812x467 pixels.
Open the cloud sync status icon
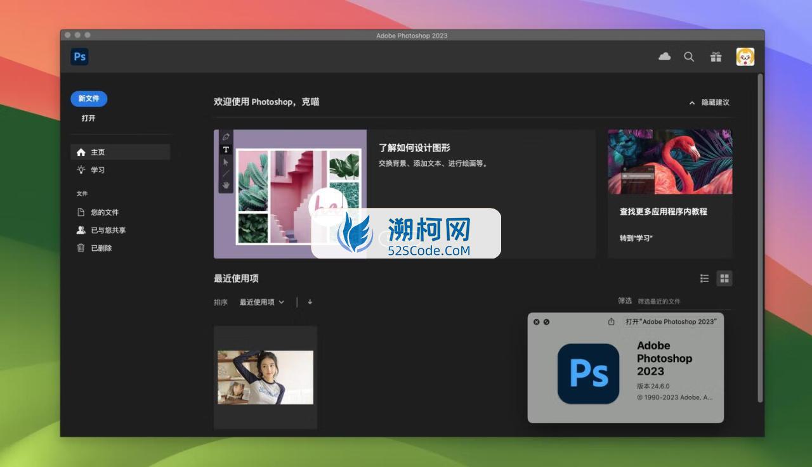pos(664,56)
